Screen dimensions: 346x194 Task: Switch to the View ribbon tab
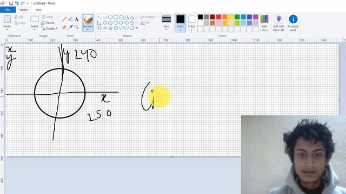tap(38, 10)
